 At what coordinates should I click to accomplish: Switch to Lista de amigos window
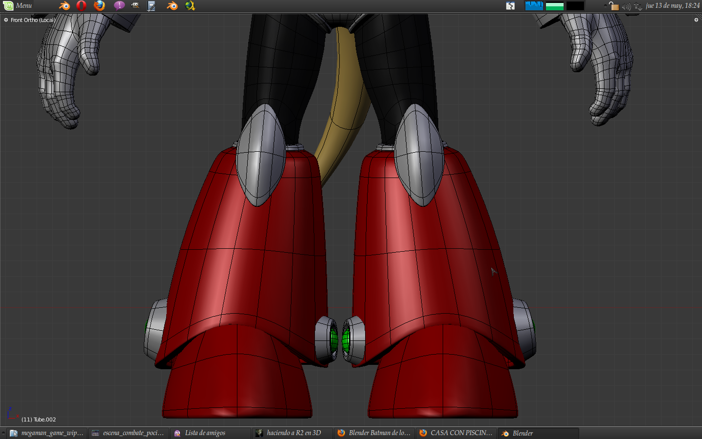click(211, 433)
